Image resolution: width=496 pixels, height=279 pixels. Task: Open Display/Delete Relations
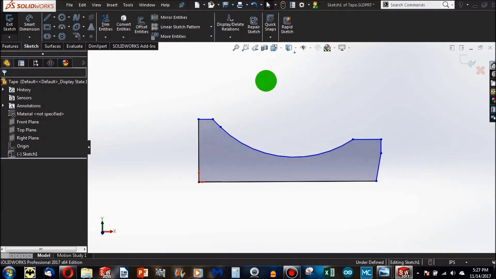(230, 24)
